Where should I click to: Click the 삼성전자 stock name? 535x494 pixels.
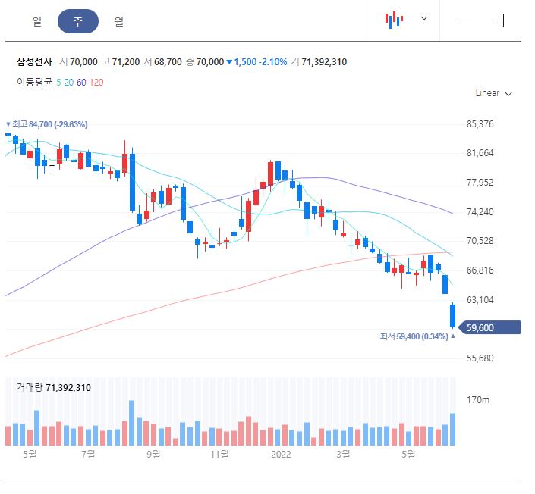(x=34, y=61)
